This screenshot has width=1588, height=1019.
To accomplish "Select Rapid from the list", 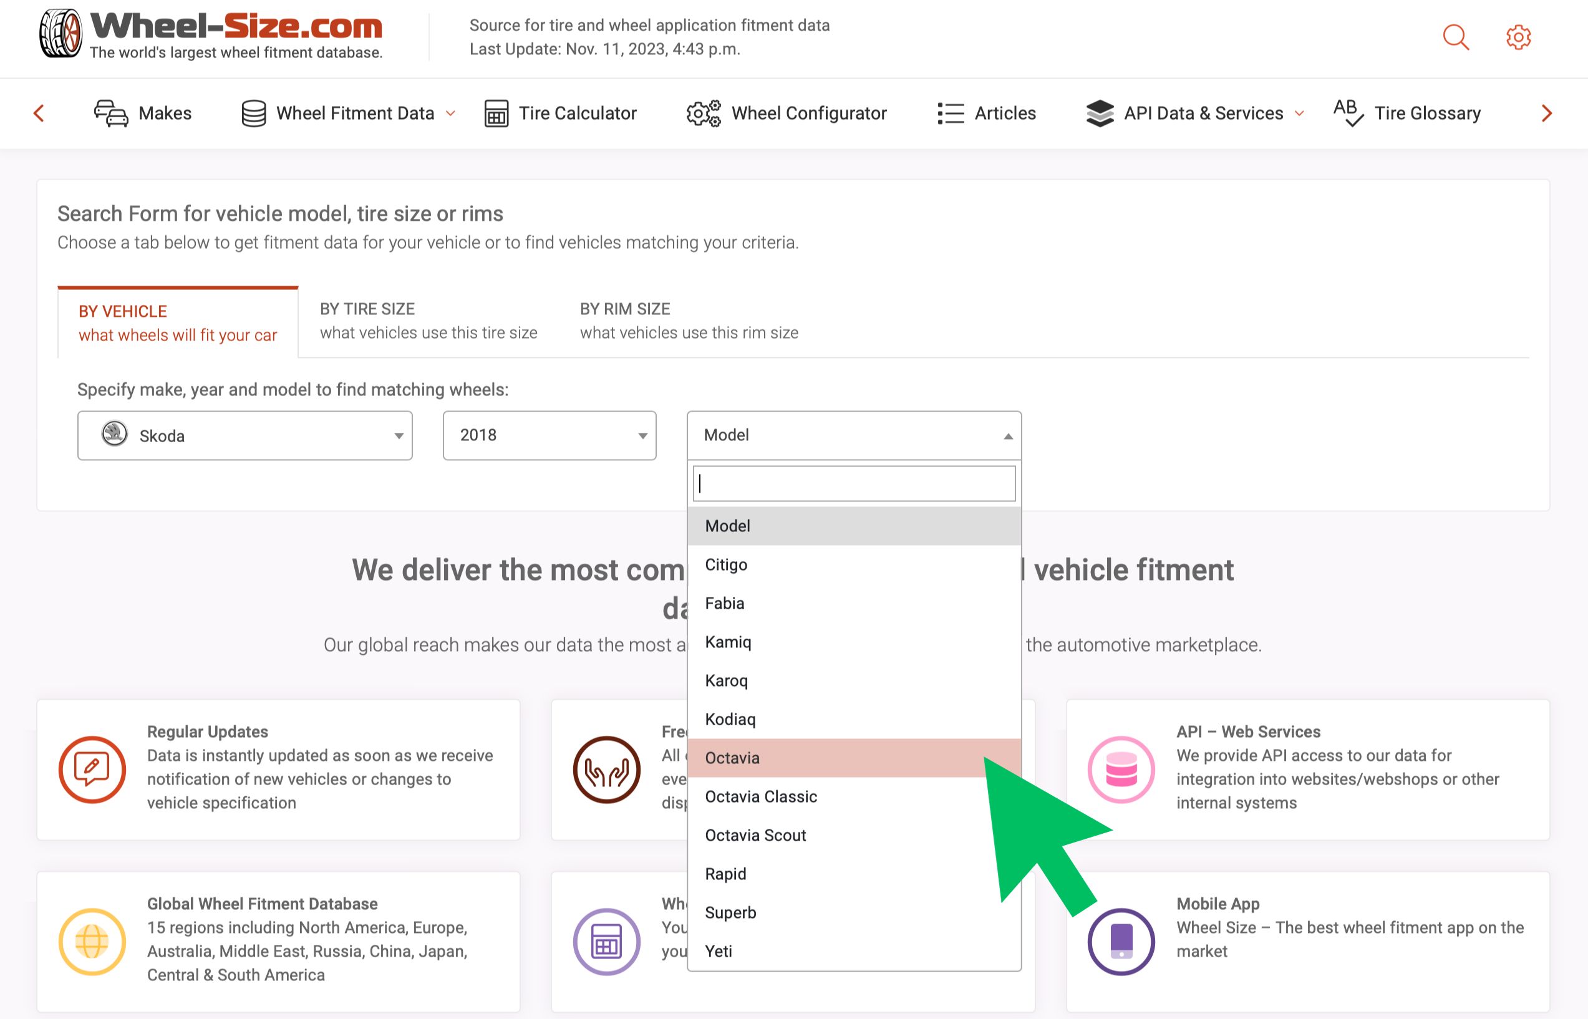I will click(853, 874).
